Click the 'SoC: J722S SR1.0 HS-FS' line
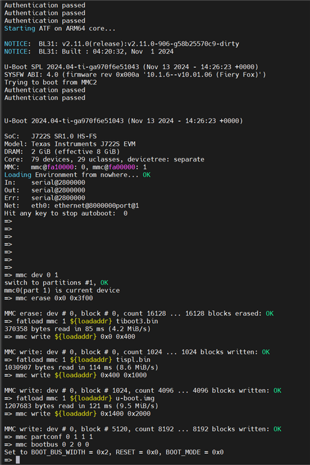This screenshot has height=465, width=310. pos(51,136)
